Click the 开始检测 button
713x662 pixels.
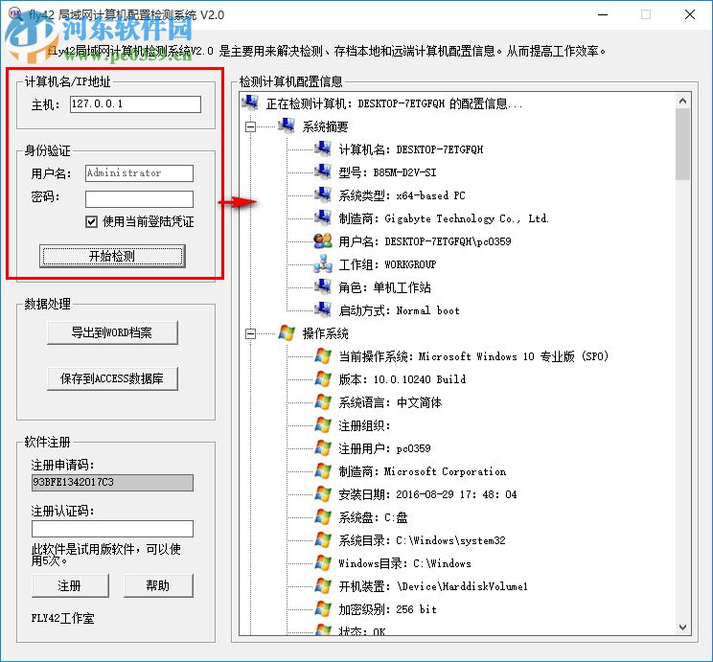click(112, 256)
